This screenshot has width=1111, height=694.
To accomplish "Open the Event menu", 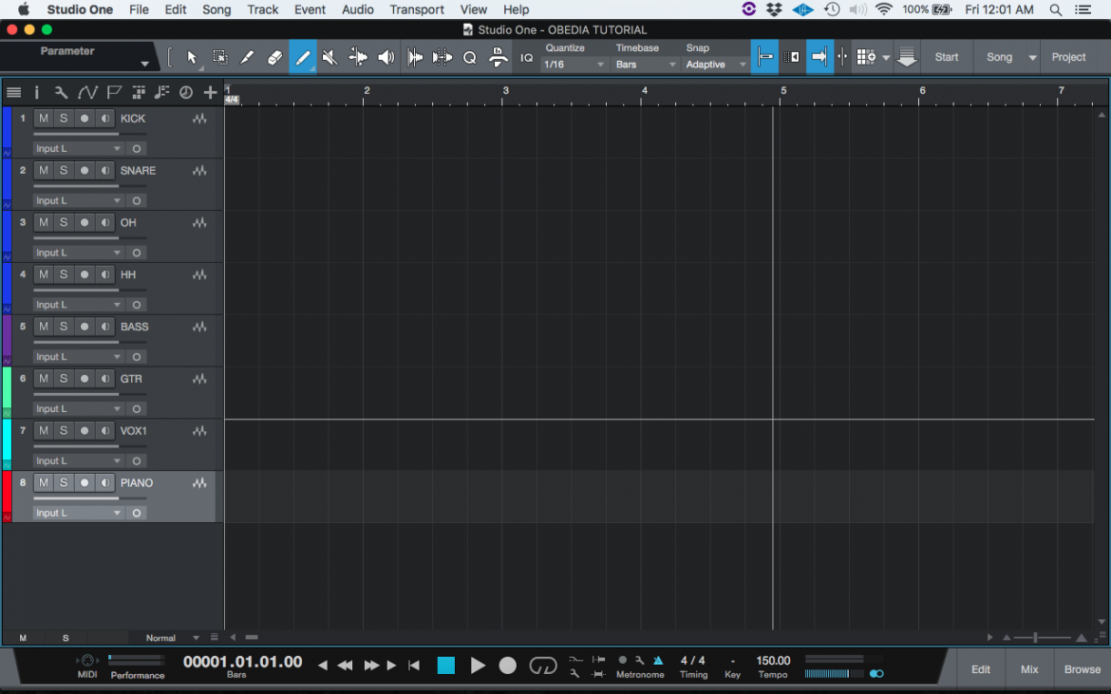I will [310, 9].
